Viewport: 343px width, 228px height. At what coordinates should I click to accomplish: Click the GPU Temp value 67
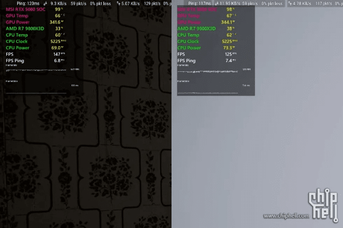tap(229, 16)
